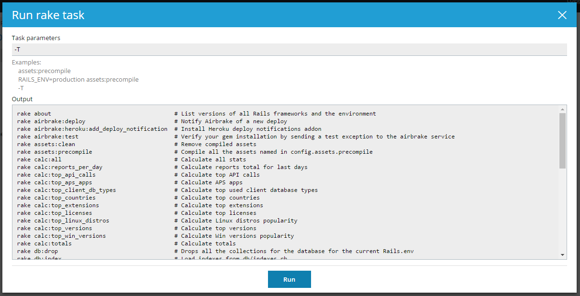Viewport: 580px width, 296px height.
Task: Click the output scrollbar down arrow
Action: point(562,255)
